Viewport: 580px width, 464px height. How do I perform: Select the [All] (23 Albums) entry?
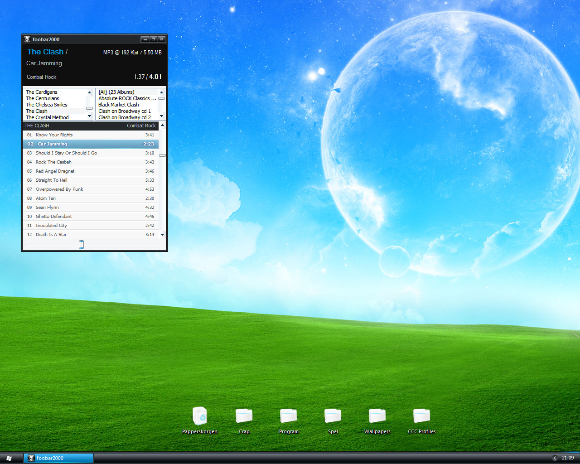coord(116,92)
